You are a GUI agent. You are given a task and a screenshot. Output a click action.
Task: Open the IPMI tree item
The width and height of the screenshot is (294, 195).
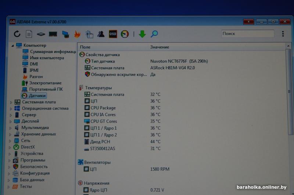tap(31, 70)
